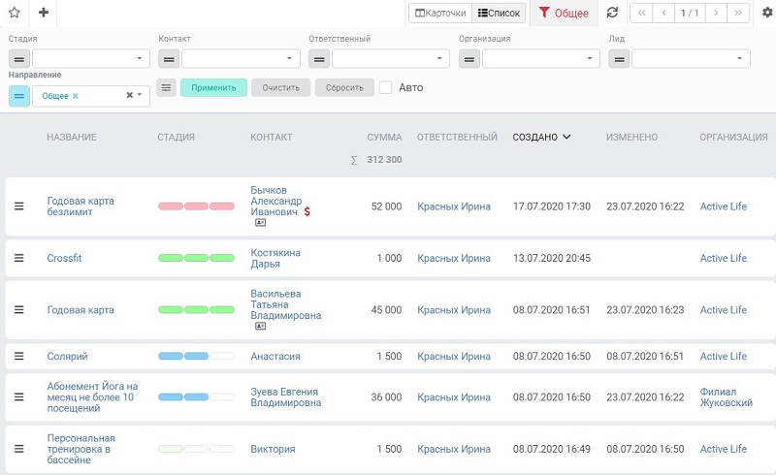The width and height of the screenshot is (776, 475).
Task: Click created date 13.07.2020 20:45
Action: click(552, 258)
